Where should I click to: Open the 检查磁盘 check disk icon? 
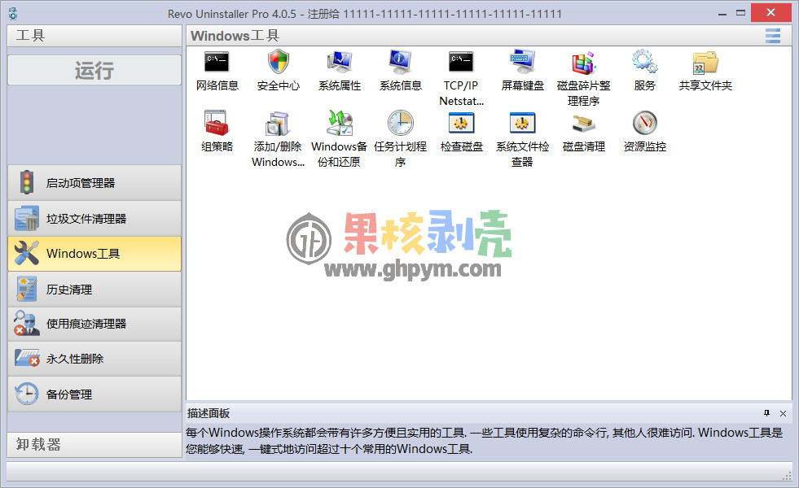pyautogui.click(x=461, y=131)
